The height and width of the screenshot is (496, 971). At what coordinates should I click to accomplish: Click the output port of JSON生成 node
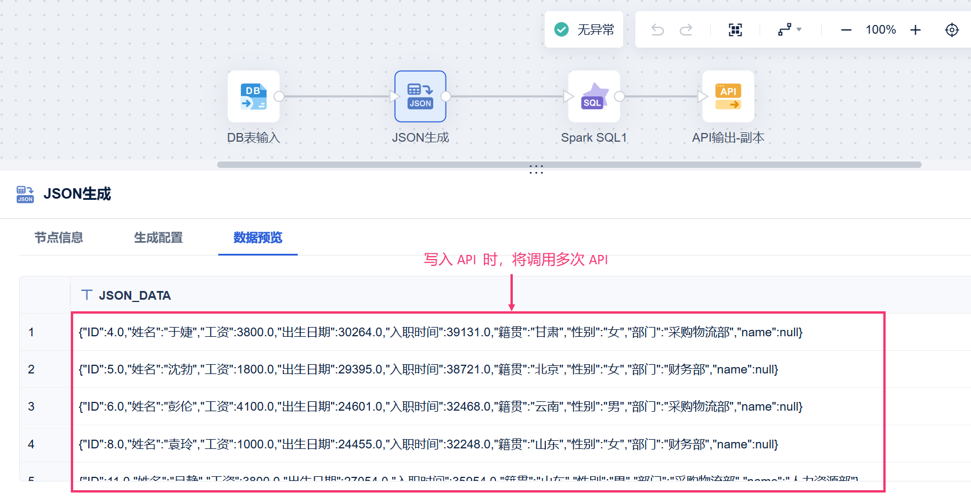pyautogui.click(x=446, y=96)
